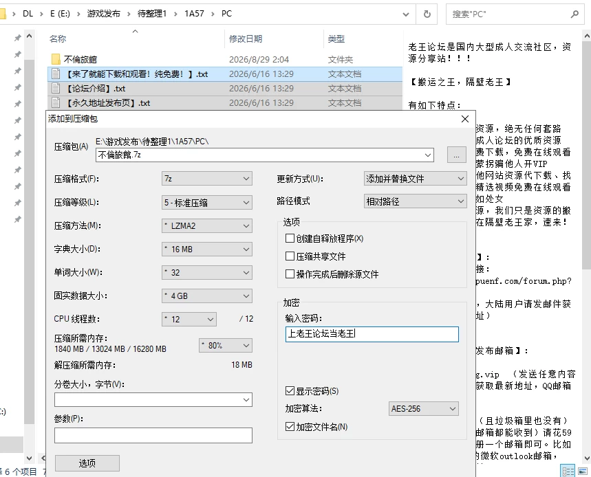This screenshot has width=591, height=477.
Task: Click breadcrumb segment 待整理1
Action: tap(152, 14)
